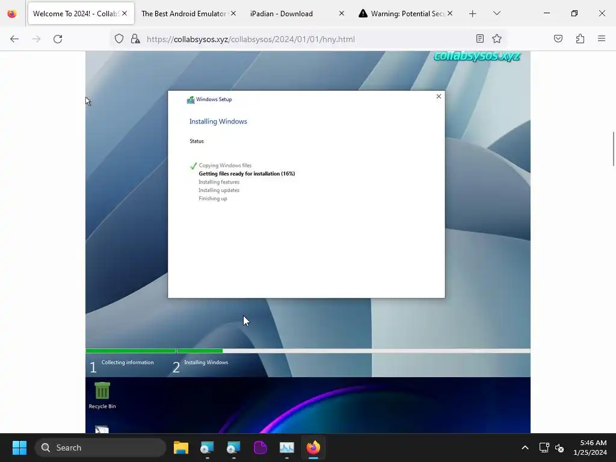Open site security padlock info

click(135, 38)
